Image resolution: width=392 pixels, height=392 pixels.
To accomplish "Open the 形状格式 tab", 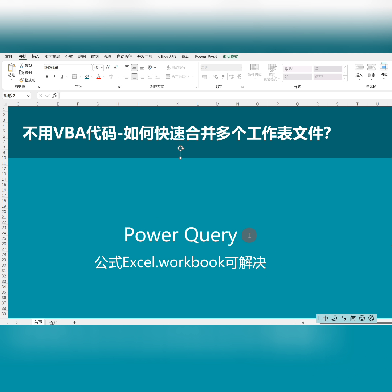I will pos(230,57).
